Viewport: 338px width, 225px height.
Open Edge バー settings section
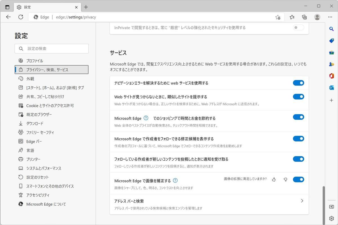pos(52,141)
